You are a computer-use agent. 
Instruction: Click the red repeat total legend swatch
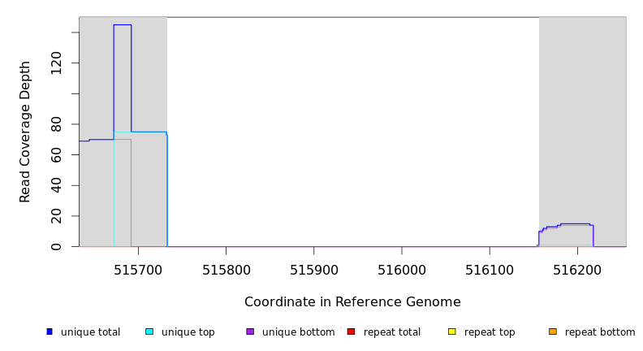pos(351,331)
